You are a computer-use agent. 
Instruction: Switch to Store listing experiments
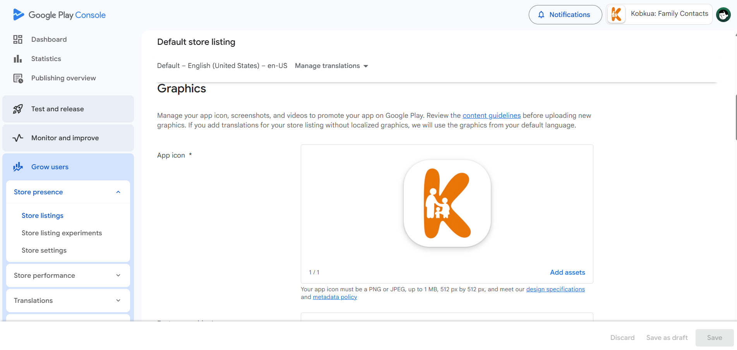(x=62, y=233)
